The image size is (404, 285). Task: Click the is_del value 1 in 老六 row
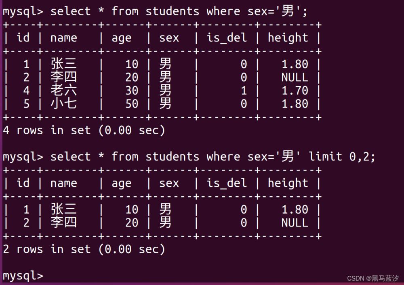tap(244, 90)
